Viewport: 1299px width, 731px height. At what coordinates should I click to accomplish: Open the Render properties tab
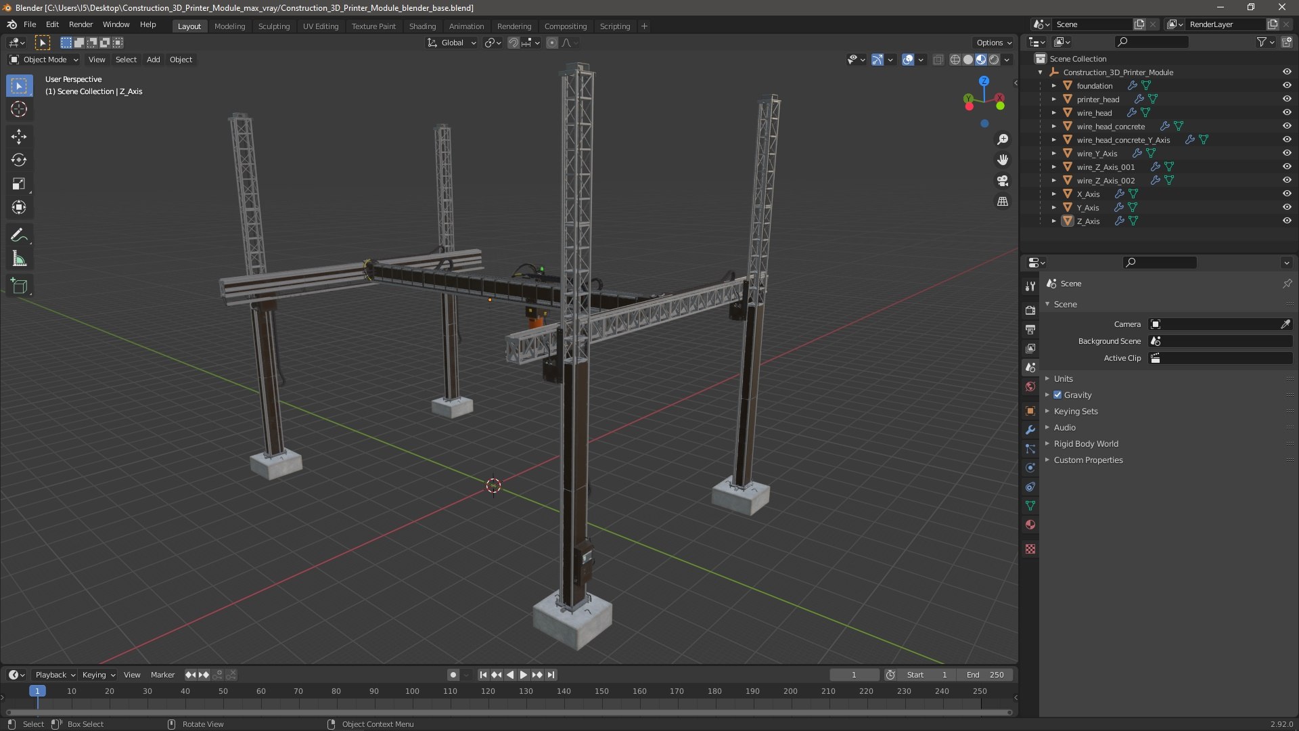1030,310
